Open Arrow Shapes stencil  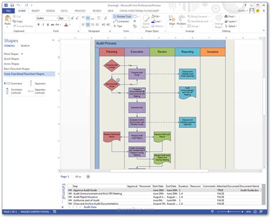pyautogui.click(x=11, y=64)
